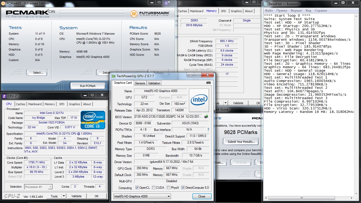Click the Memory type value DDR3 in CPU-Z
Image resolution: width=361 pixels, height=203 pixels.
click(194, 20)
